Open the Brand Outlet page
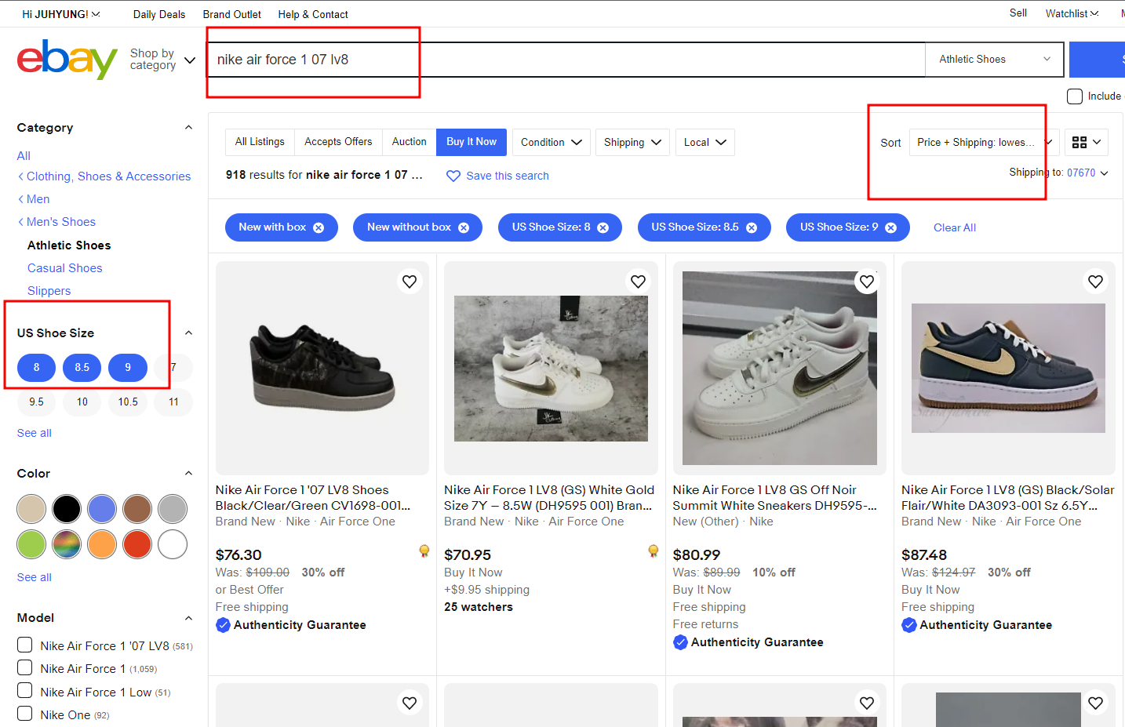Viewport: 1125px width, 727px height. (232, 14)
